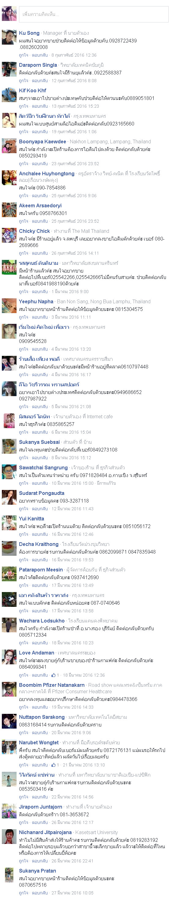Open Sudarat Pongaudta's profile name
172x899 pixels.
coord(41,493)
